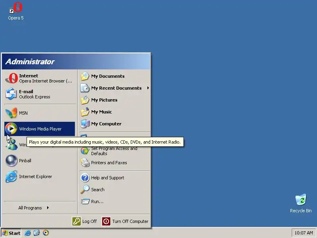Open Search magnifier entry
Viewport: 317px width, 238px height.
tap(115, 190)
